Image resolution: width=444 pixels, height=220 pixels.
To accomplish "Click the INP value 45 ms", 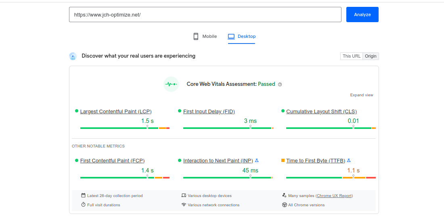I will click(x=250, y=170).
